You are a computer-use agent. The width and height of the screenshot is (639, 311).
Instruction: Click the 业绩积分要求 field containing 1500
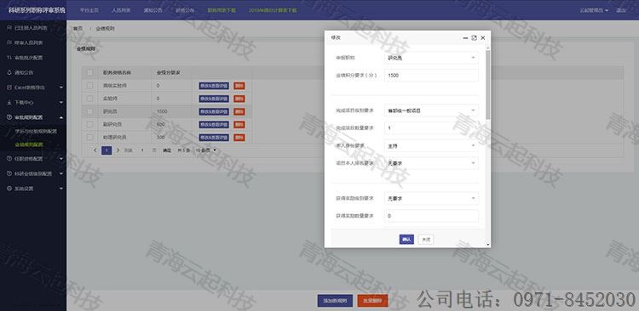431,76
